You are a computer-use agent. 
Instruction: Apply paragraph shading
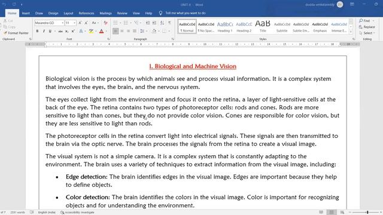click(154, 31)
